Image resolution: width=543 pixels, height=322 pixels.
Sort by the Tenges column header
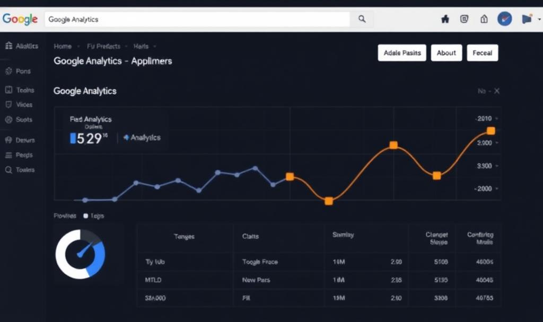click(184, 237)
